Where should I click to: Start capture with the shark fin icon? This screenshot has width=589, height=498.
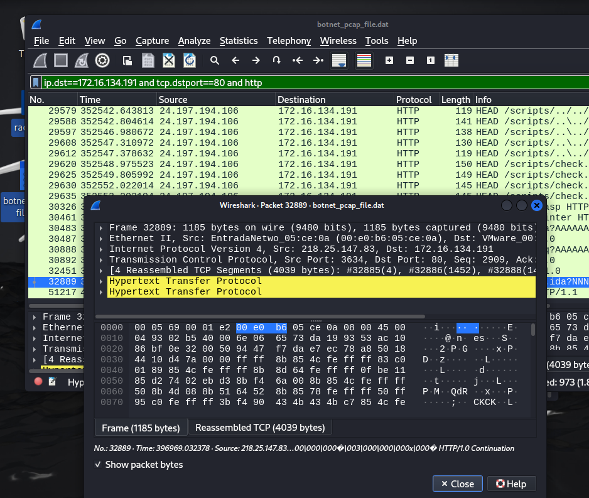[x=41, y=60]
